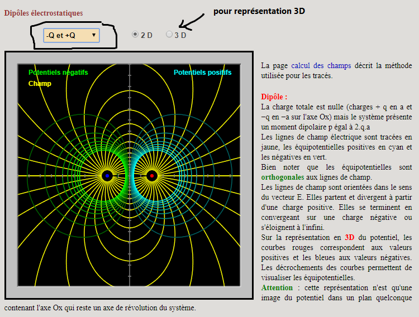Click the bottom line starting 'contenant l'axe Ox'
The height and width of the screenshot is (317, 419).
100,308
